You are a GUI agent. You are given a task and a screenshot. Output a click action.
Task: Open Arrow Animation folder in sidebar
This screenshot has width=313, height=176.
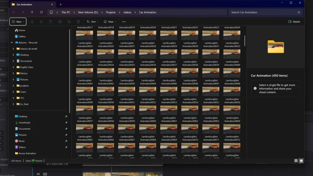pyautogui.click(x=26, y=153)
